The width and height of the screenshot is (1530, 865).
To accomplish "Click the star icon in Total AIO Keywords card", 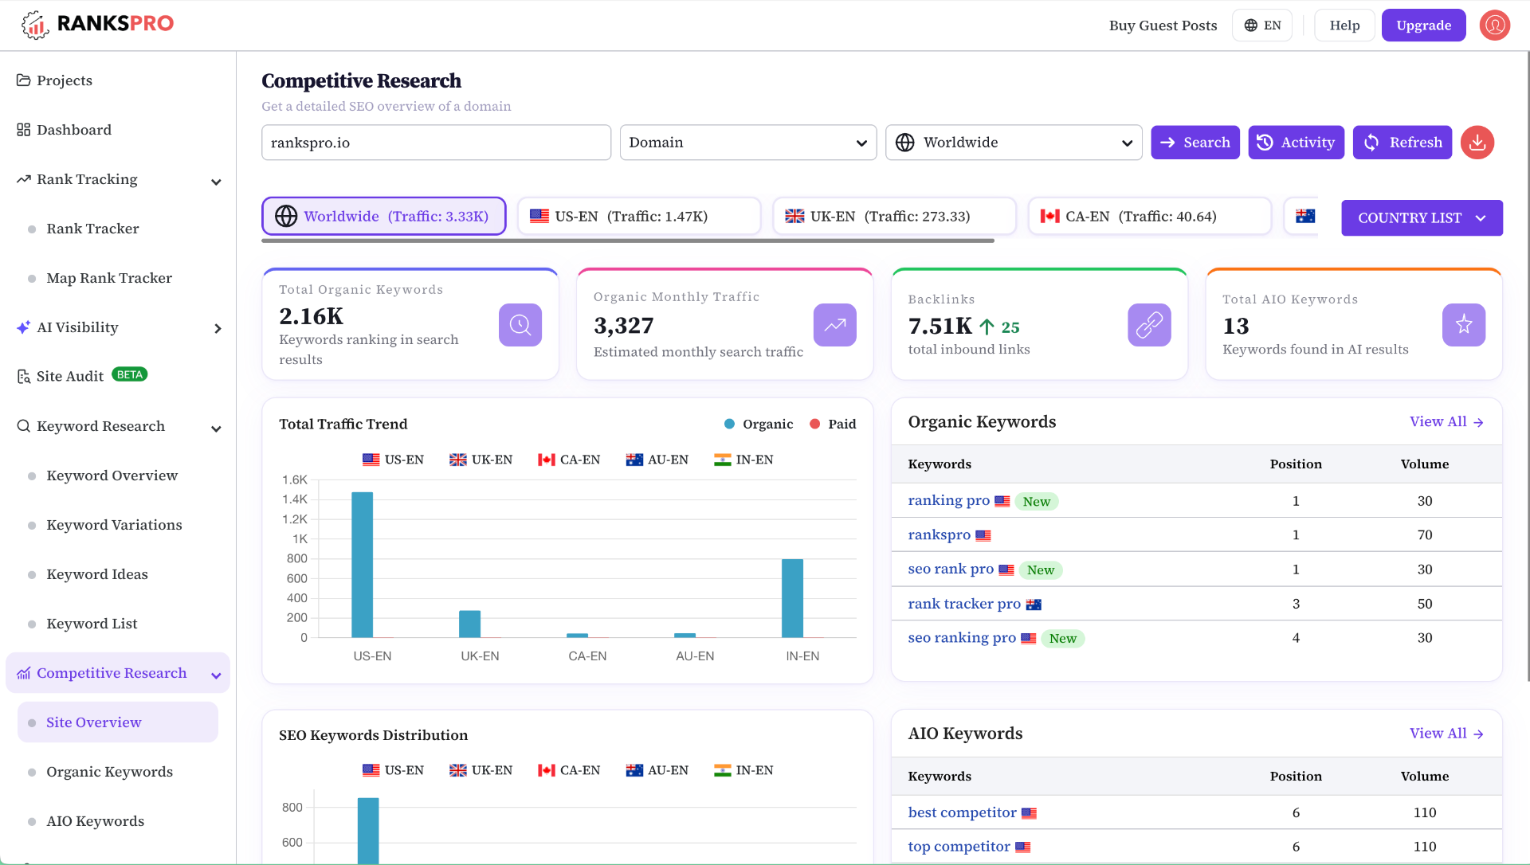I will pyautogui.click(x=1464, y=325).
